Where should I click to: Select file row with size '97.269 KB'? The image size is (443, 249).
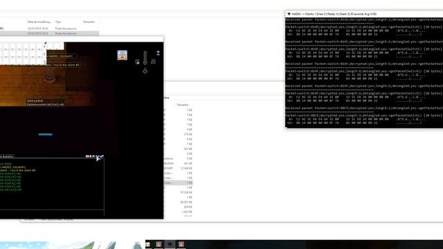[178, 192]
